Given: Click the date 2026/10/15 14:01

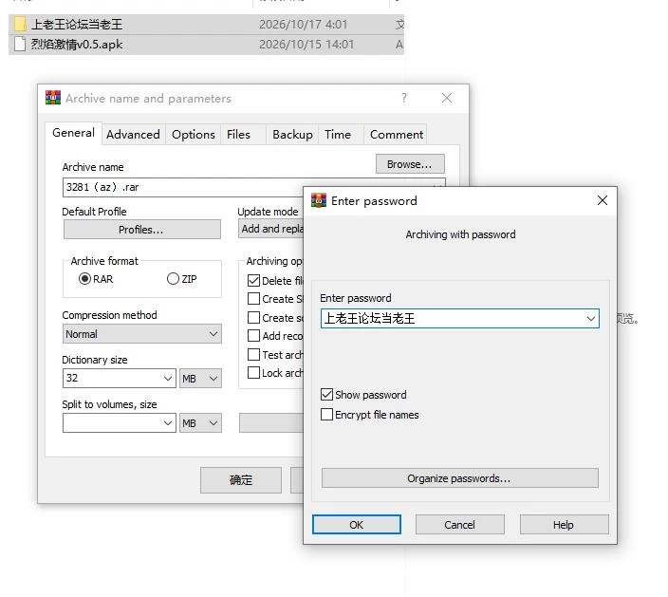Looking at the screenshot, I should click(x=306, y=45).
